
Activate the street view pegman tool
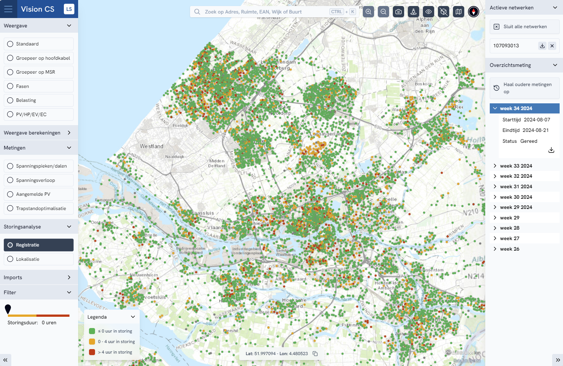click(414, 12)
